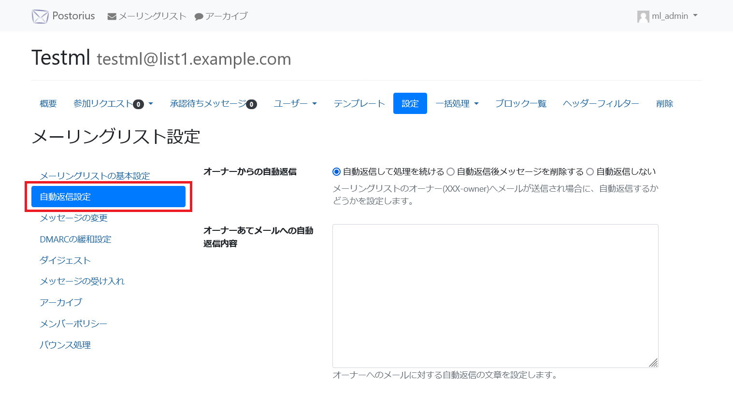Click the Postorius envelope logo icon

pos(40,16)
